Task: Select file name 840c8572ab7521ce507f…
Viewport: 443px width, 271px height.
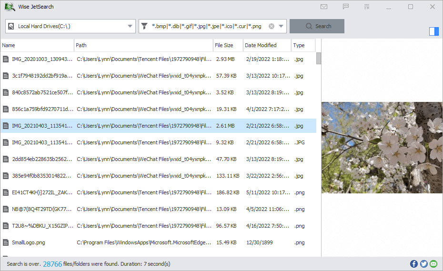Action: [x=42, y=92]
